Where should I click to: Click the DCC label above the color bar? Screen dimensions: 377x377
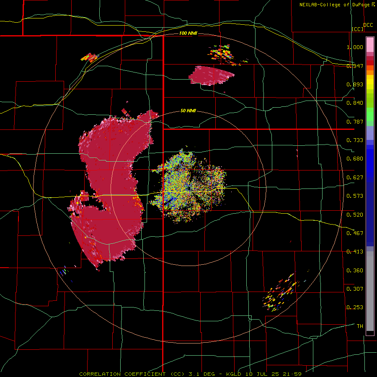point(368,25)
